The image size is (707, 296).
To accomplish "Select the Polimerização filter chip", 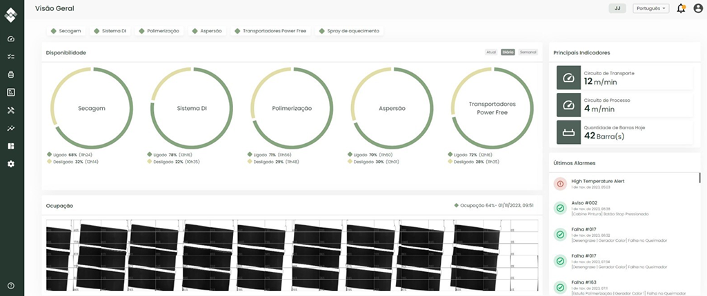I will (159, 31).
